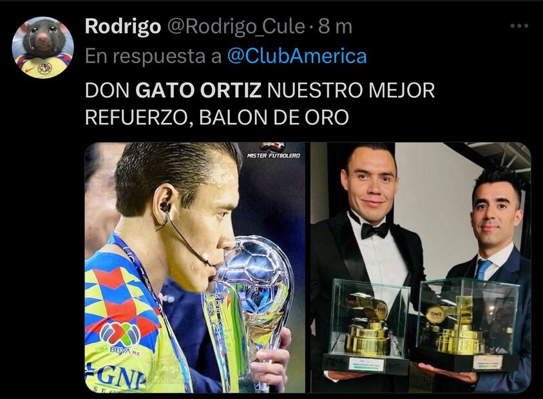543x399 pixels.
Task: Open the @Rodrigo_Cule handle profile
Action: point(236,26)
